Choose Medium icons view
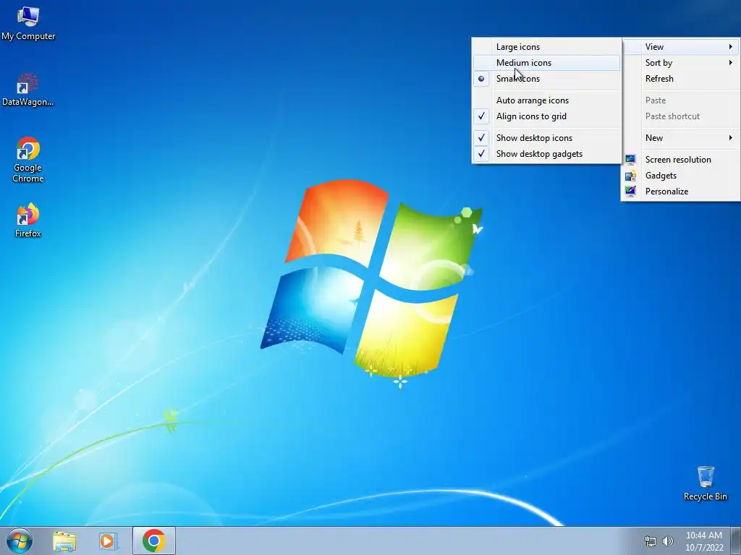Viewport: 741px width, 555px height. (x=546, y=63)
